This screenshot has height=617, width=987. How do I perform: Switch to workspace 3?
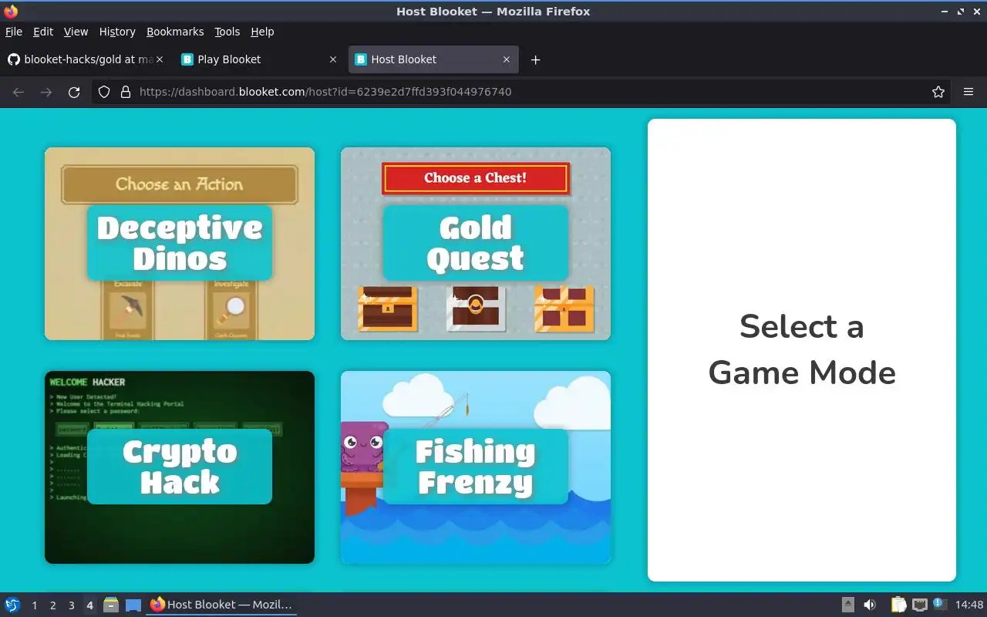(x=71, y=605)
